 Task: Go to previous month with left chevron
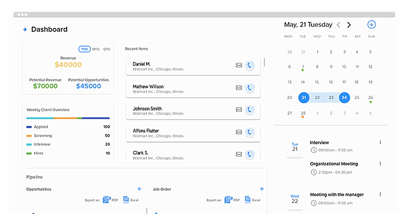339,25
